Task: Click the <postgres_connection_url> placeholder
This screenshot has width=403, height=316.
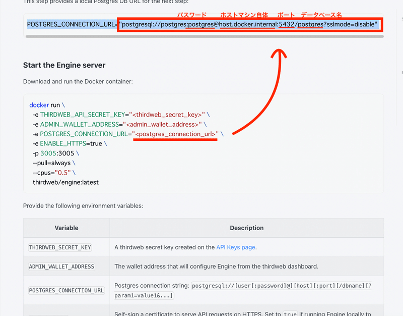Action: [175, 134]
